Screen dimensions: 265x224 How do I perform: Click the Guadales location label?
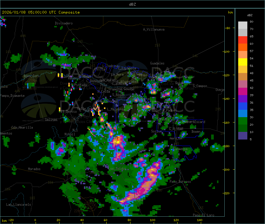(x=157, y=63)
